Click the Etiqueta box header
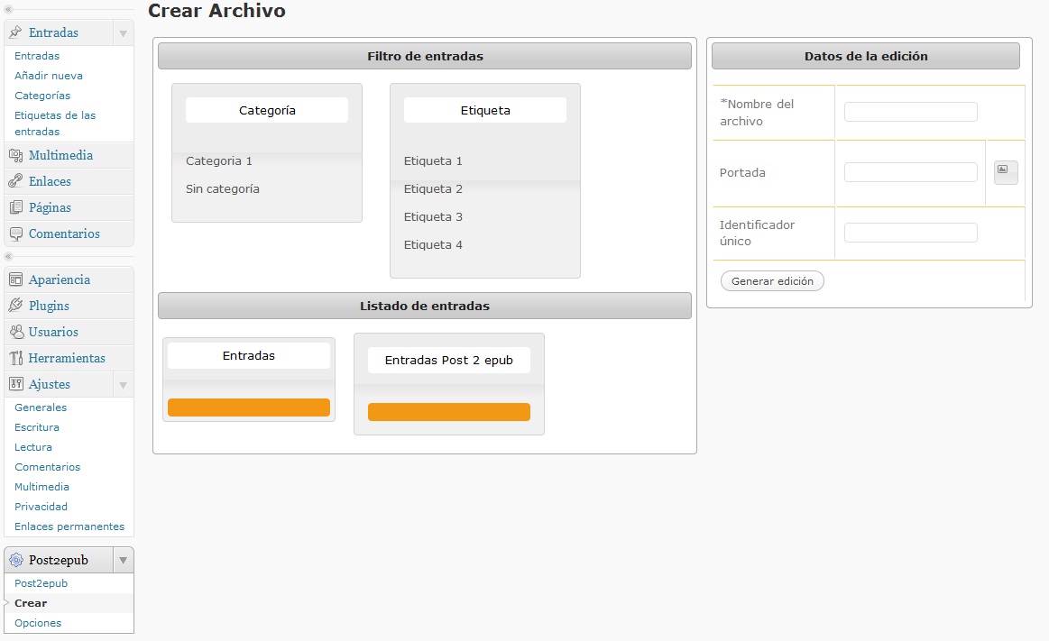The height and width of the screenshot is (641, 1049). pyautogui.click(x=485, y=110)
